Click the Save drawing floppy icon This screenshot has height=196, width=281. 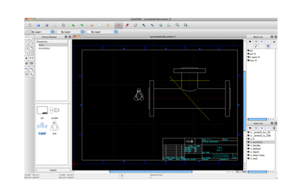pyautogui.click(x=47, y=25)
